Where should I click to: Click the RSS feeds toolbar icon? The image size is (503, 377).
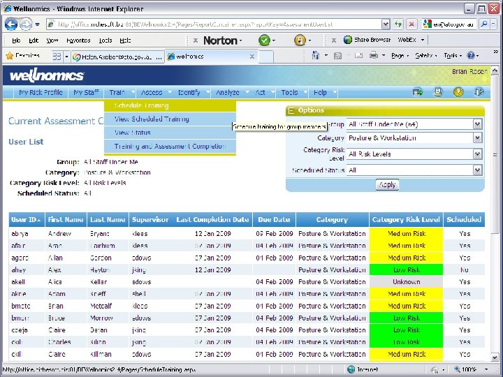click(x=337, y=56)
